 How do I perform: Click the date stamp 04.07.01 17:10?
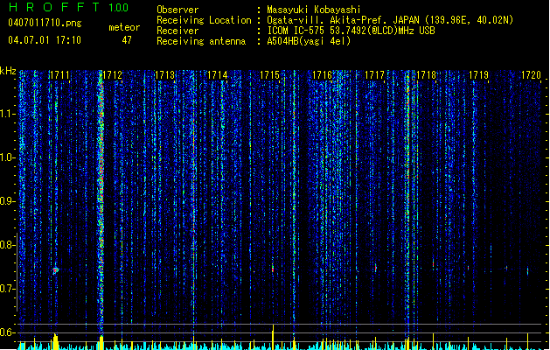point(45,40)
